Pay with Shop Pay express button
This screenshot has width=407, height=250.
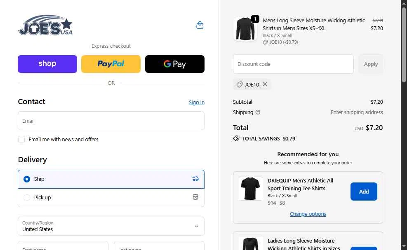(x=47, y=64)
